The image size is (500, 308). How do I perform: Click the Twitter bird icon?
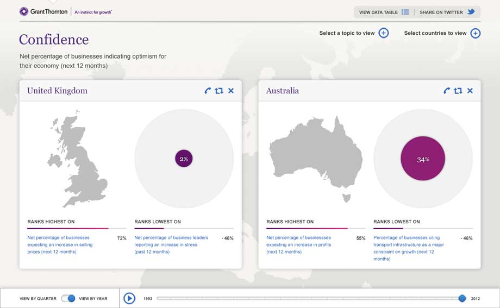471,12
